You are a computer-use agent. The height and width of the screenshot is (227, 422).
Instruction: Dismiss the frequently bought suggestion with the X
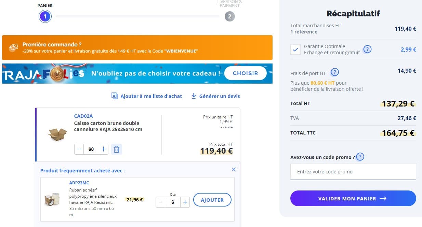234,169
